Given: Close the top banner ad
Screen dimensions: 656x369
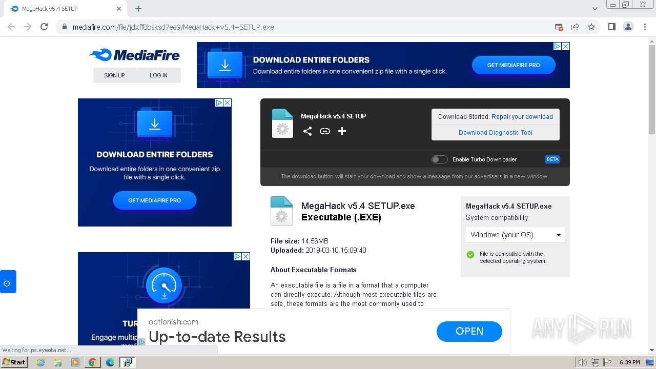Looking at the screenshot, I should [x=566, y=46].
